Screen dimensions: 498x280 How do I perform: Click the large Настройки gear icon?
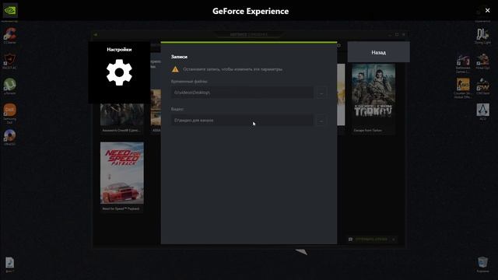[x=119, y=72]
